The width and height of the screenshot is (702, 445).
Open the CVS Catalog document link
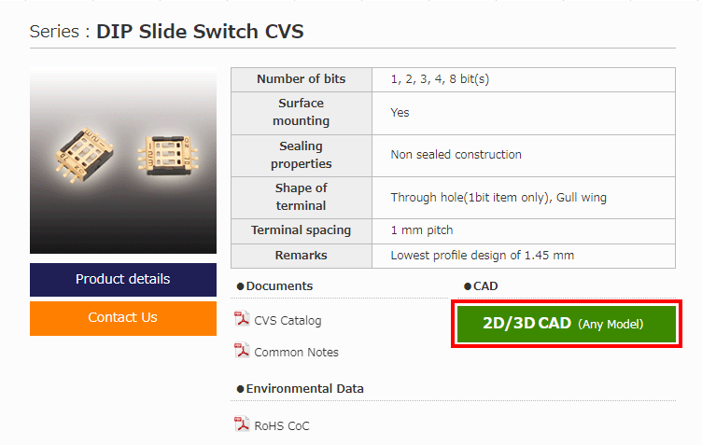[x=288, y=321]
